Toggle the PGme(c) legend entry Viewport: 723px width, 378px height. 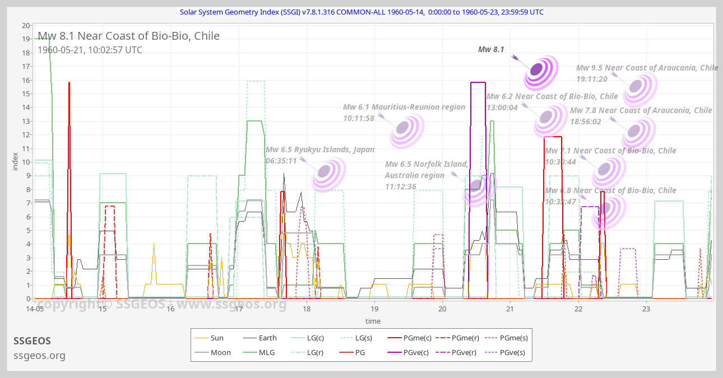point(409,338)
